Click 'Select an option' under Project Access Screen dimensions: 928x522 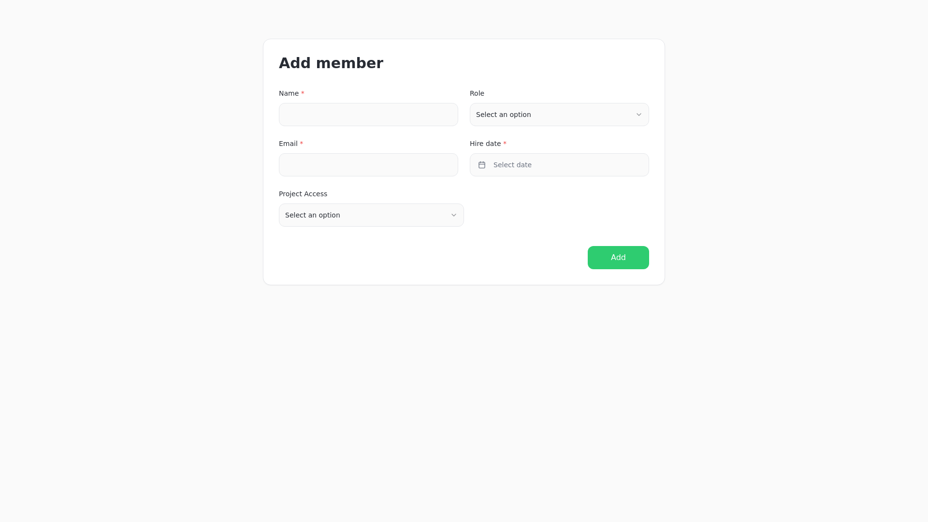point(313,215)
